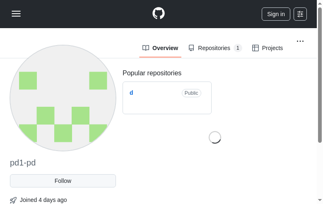Viewport: 323px width, 204px height.
Task: Click the table icon beside Projects
Action: tap(256, 48)
